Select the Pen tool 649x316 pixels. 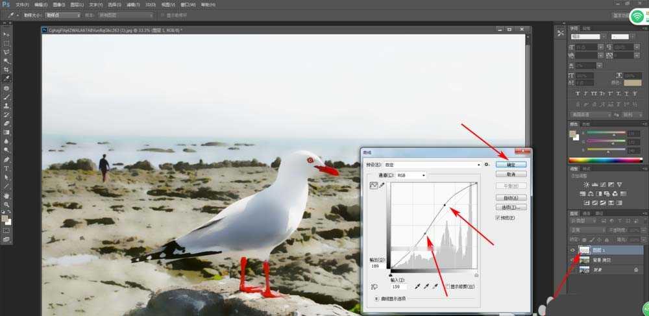click(6, 159)
